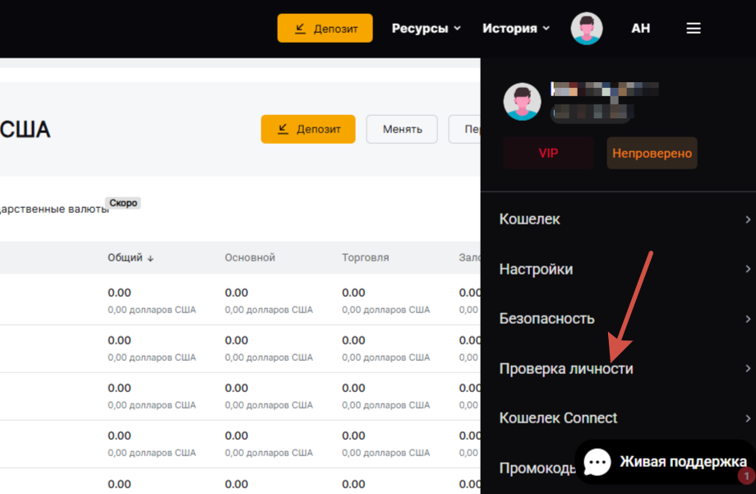This screenshot has height=494, width=756.
Task: Click the Основной column header
Action: (250, 258)
